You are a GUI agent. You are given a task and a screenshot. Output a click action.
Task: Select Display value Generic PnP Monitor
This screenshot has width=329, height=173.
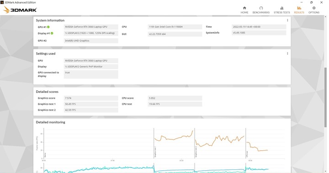pos(91,66)
